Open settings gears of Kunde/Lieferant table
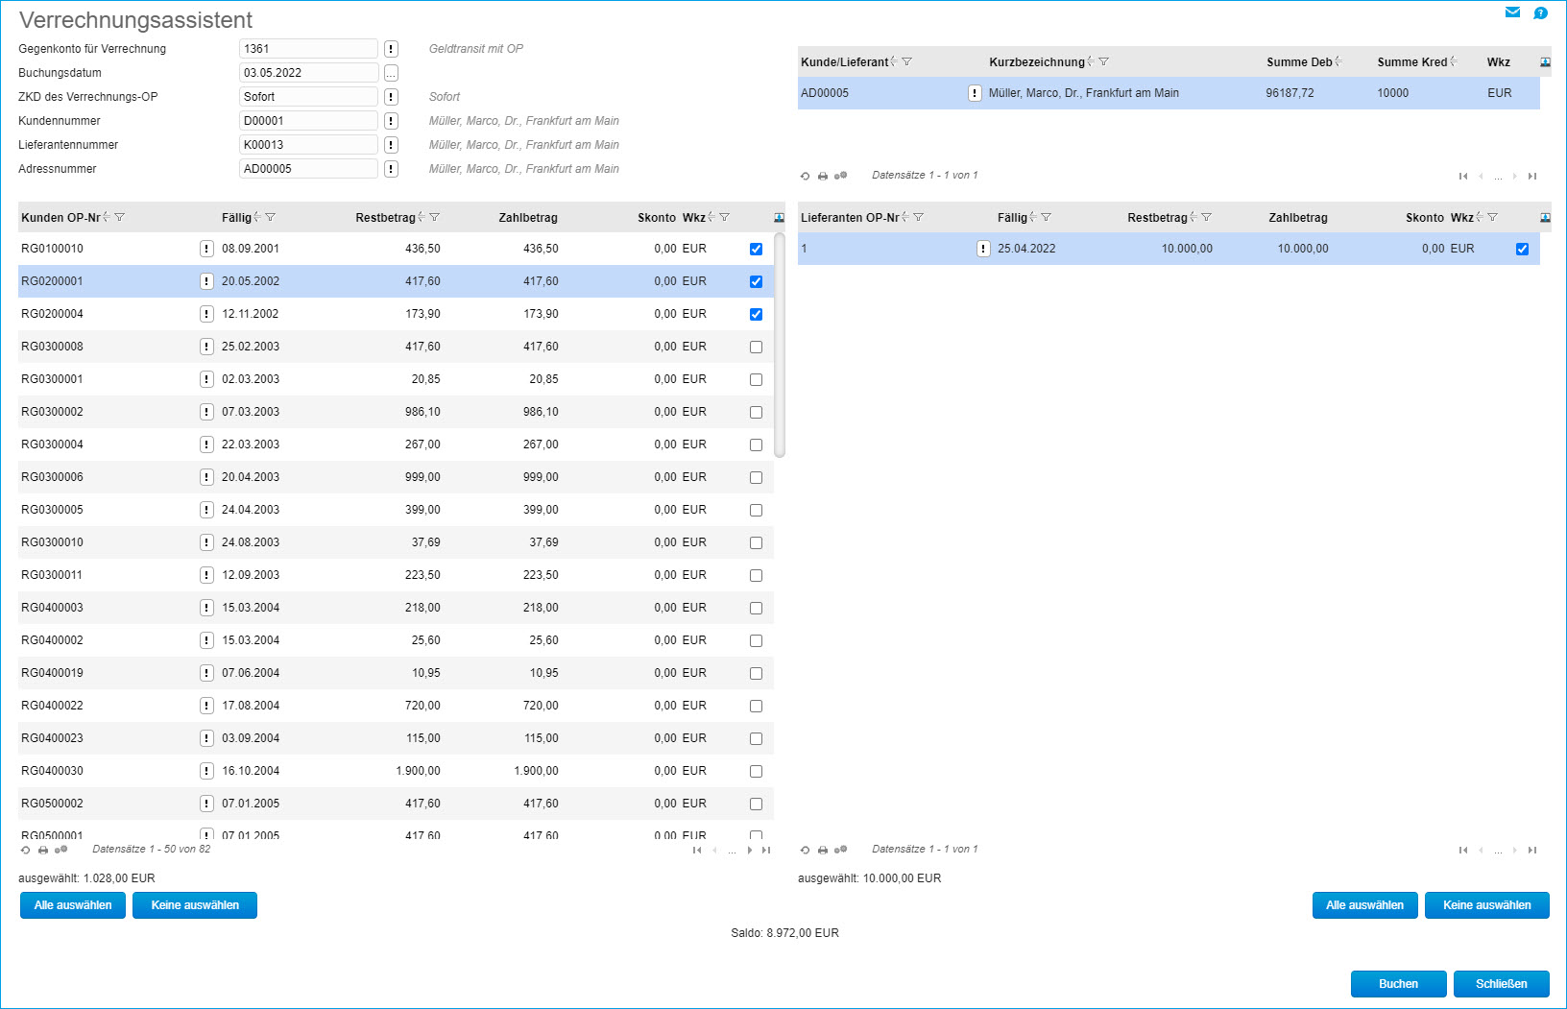The width and height of the screenshot is (1567, 1009). point(840,176)
